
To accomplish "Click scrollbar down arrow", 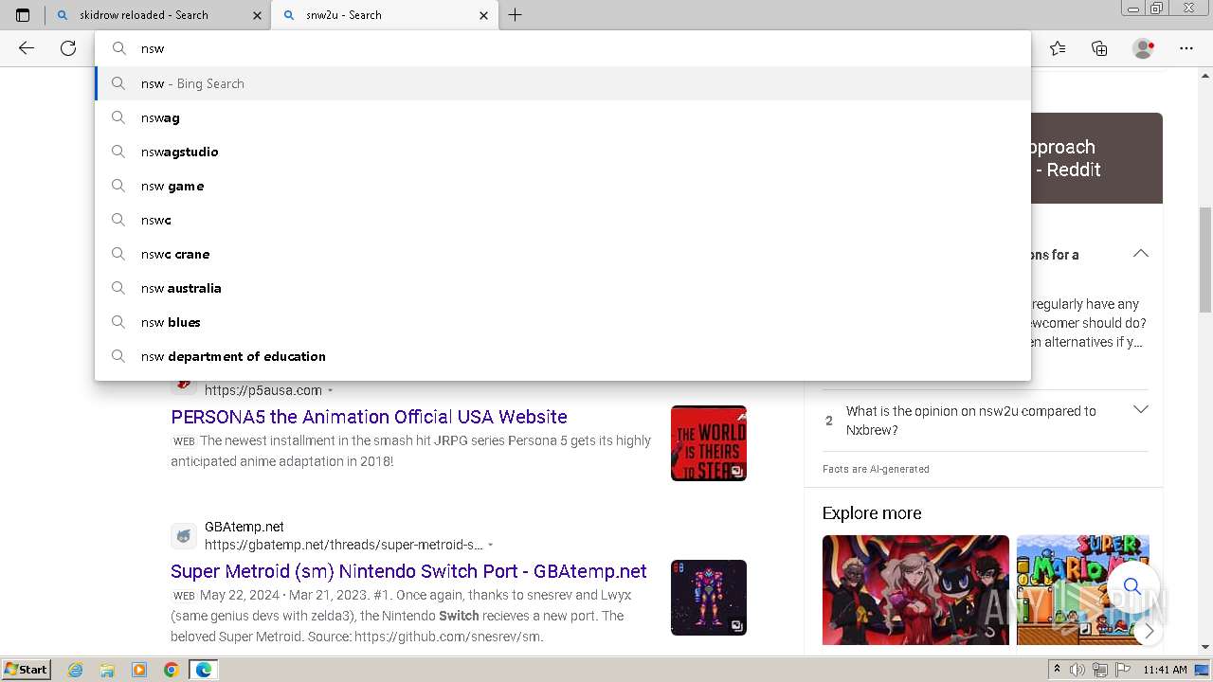I will coord(1205,647).
